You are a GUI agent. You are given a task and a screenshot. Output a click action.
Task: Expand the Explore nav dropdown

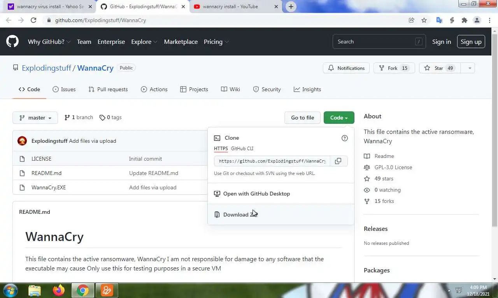pyautogui.click(x=144, y=42)
